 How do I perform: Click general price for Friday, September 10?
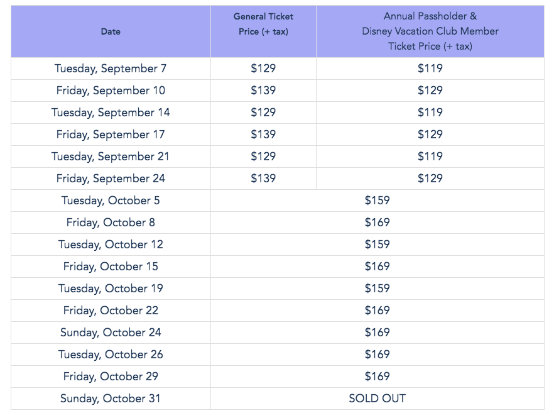[x=263, y=91]
